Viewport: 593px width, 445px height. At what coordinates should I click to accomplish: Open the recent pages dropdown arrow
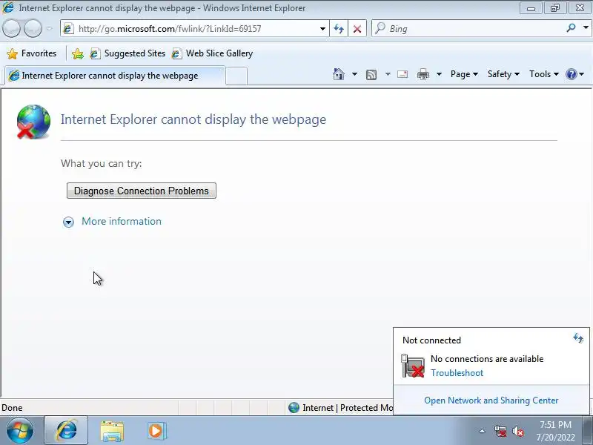coord(49,28)
